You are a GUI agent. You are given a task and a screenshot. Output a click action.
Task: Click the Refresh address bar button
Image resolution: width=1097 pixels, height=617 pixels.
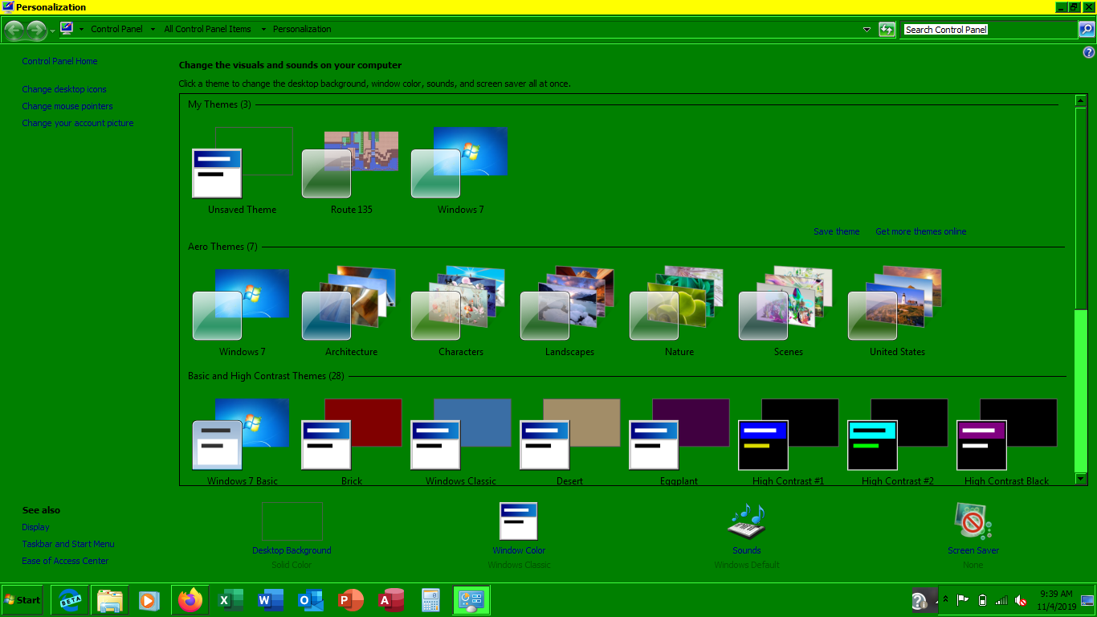click(887, 30)
